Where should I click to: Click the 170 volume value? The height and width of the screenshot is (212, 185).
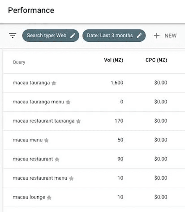coord(119,121)
